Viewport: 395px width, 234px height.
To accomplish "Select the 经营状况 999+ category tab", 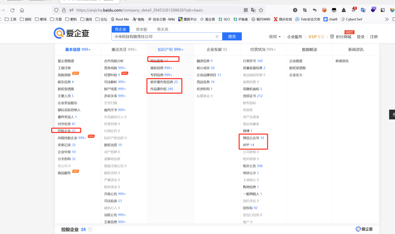I will pyautogui.click(x=263, y=50).
